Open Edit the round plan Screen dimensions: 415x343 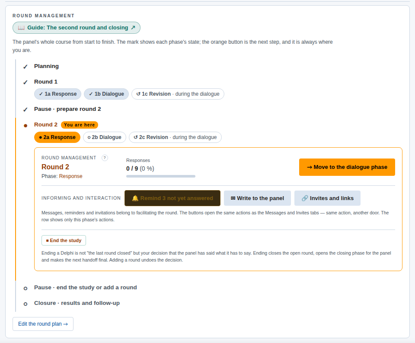point(43,324)
